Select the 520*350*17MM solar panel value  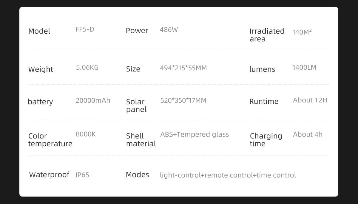(183, 101)
